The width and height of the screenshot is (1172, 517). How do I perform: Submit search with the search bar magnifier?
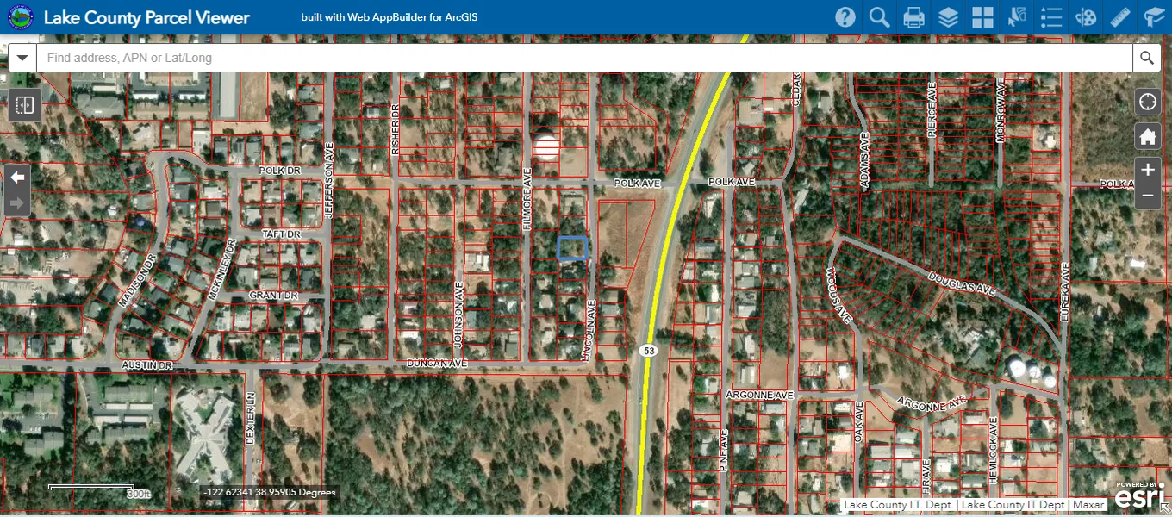(x=1146, y=58)
